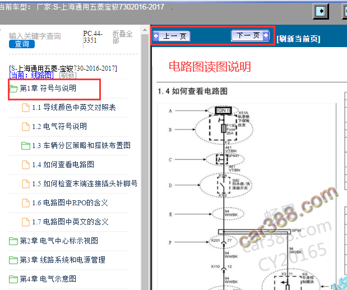
Task: Open 1.5 如何检查末端连接插头针脚号
Action: point(85,183)
